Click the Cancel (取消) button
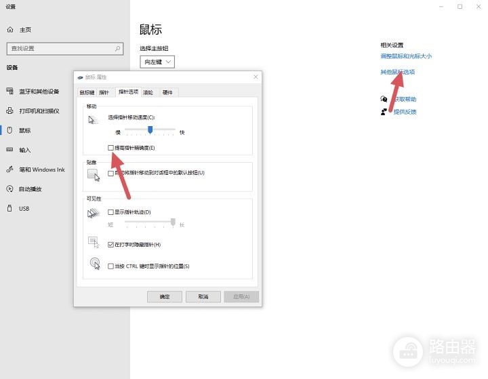This screenshot has height=379, width=488. coord(203,297)
